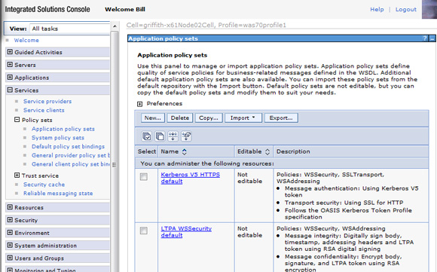Click the Delete button
Viewport: 437px width, 272px height.
(180, 118)
